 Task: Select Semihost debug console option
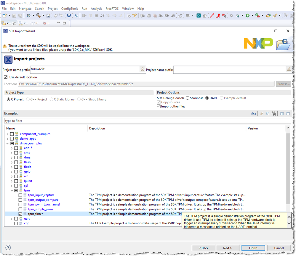(x=188, y=98)
